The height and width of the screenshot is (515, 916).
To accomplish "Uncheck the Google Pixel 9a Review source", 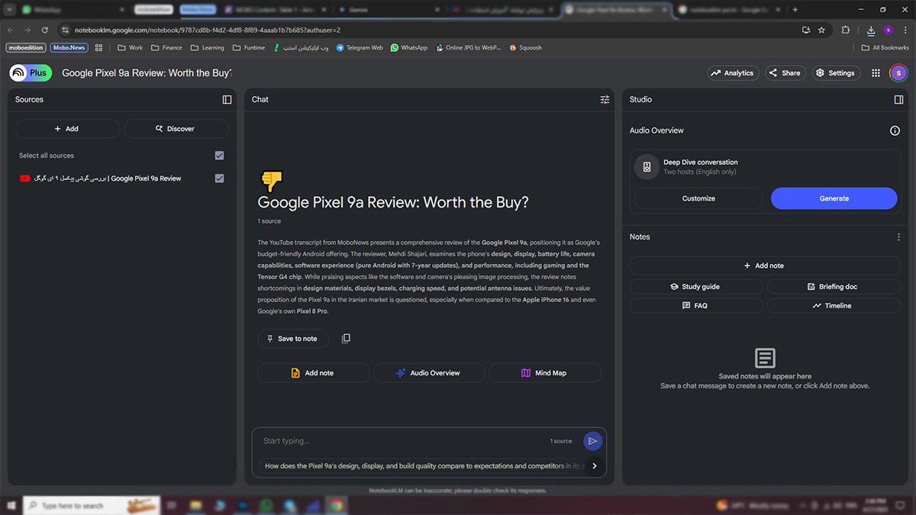I will pyautogui.click(x=220, y=179).
